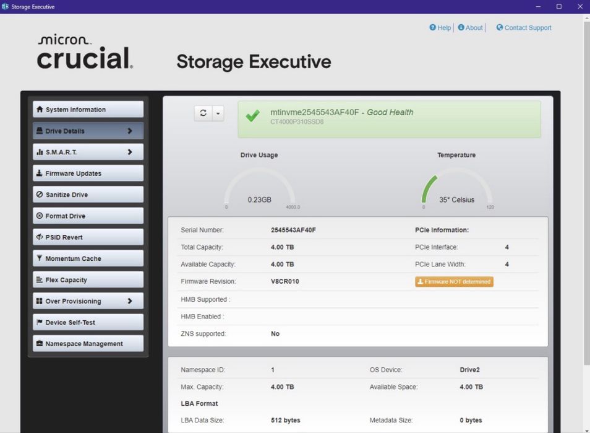Viewport: 590px width, 433px height.
Task: Click the refresh arrows icon
Action: pos(203,113)
